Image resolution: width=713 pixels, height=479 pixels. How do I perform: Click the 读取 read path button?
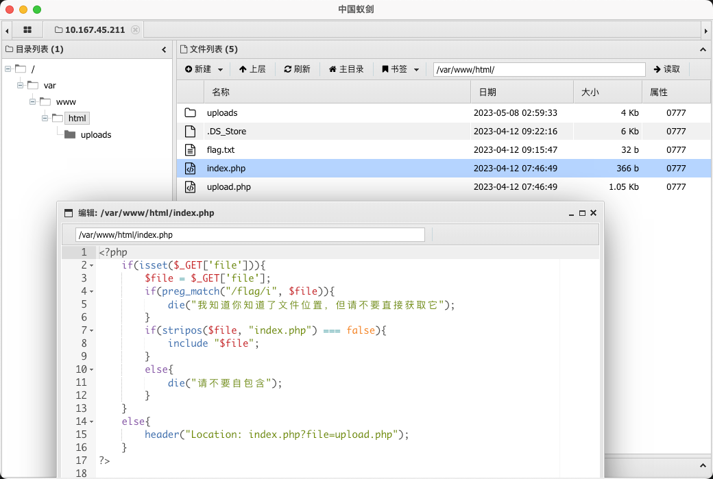pyautogui.click(x=666, y=69)
